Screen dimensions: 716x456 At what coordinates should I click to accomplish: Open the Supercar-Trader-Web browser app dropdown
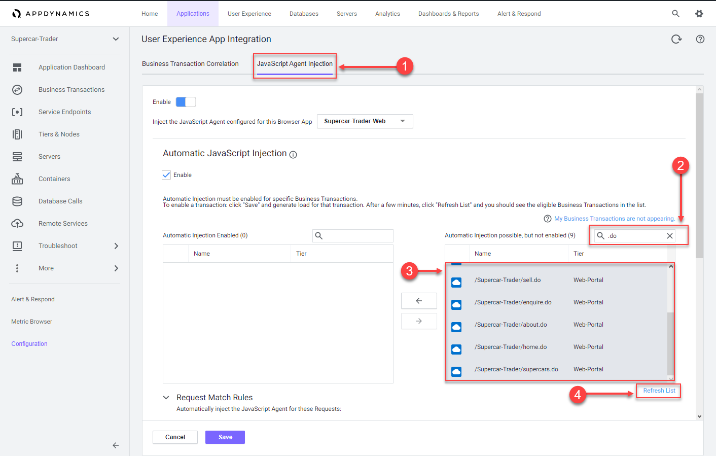point(365,121)
